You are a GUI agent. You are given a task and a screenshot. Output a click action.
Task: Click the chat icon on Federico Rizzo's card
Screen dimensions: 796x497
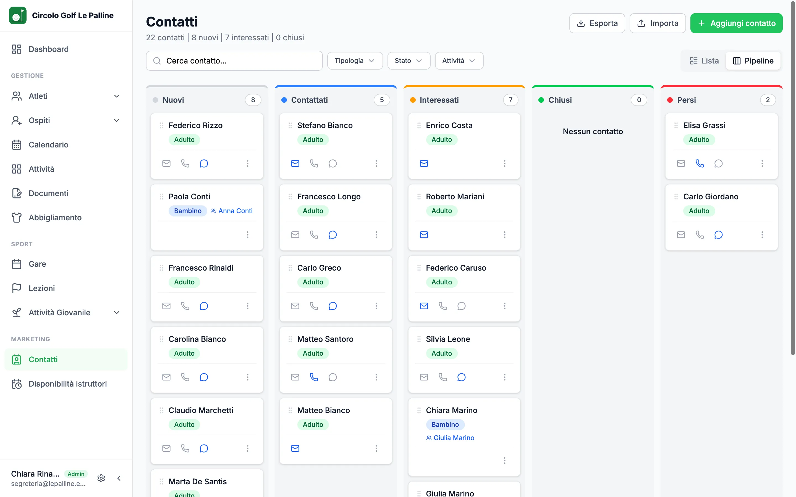coord(204,163)
